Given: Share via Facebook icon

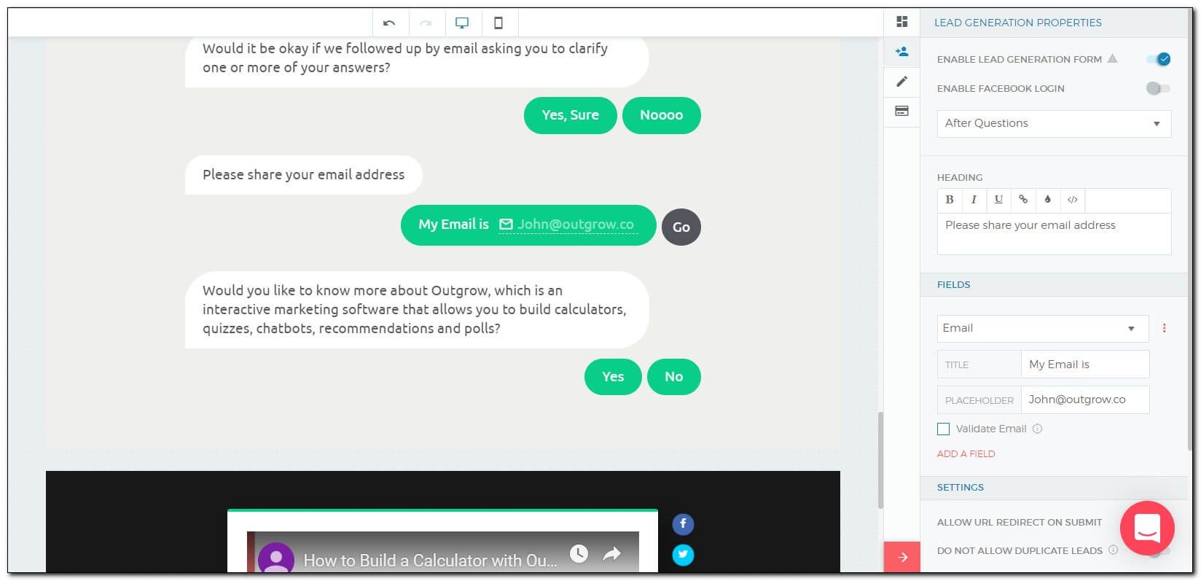Looking at the screenshot, I should click(683, 524).
